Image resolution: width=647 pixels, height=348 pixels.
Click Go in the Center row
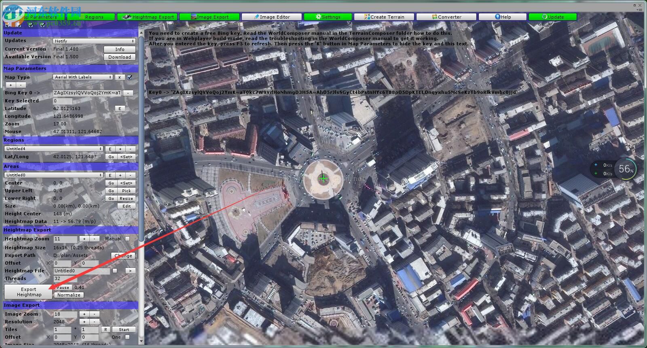click(x=111, y=183)
